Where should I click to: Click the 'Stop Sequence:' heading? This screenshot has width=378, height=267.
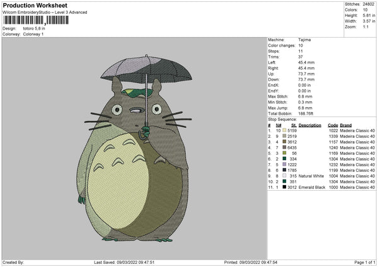click(282, 119)
